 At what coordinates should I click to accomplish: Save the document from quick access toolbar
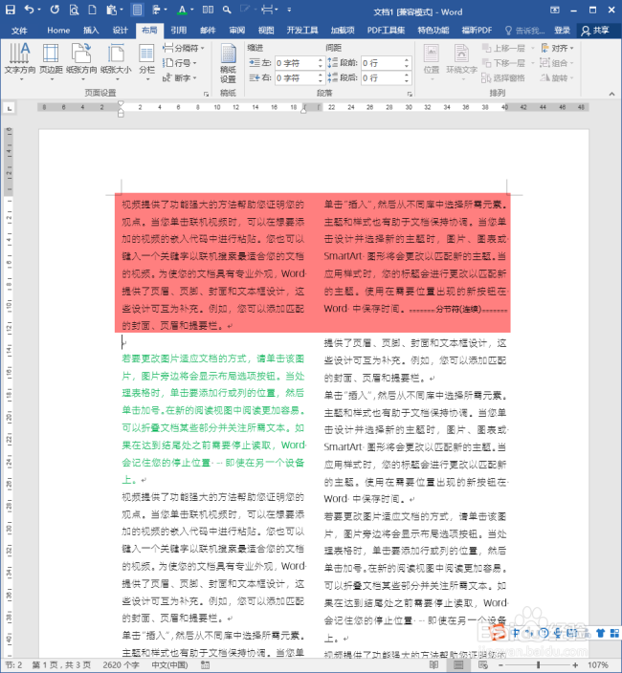[10, 10]
